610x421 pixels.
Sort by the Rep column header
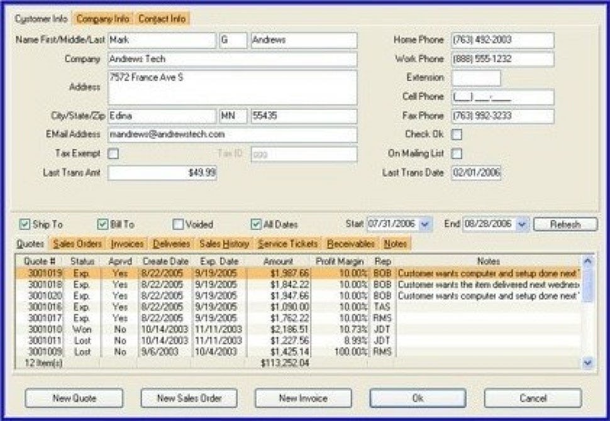point(383,261)
